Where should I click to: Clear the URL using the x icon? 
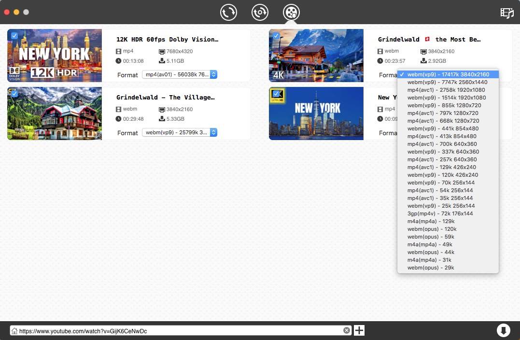[347, 330]
